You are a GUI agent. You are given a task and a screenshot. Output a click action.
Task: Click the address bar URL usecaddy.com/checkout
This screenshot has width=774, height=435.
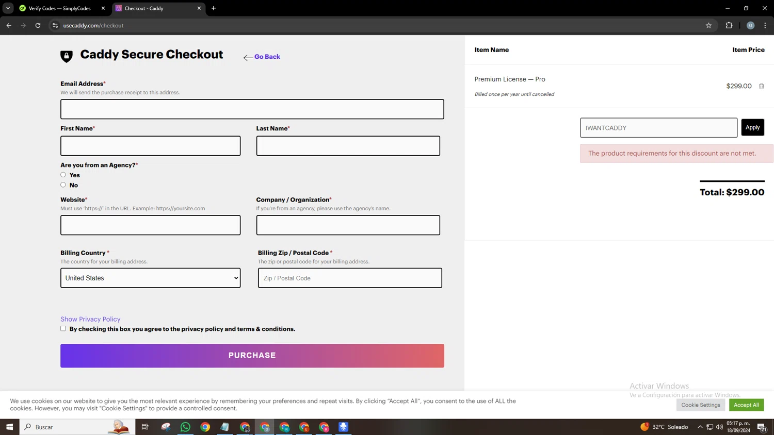93,25
